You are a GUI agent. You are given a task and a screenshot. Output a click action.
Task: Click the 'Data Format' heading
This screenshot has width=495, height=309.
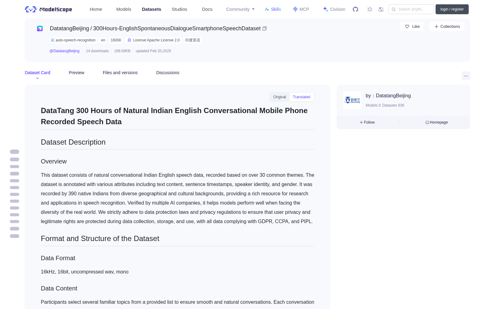tap(58, 258)
